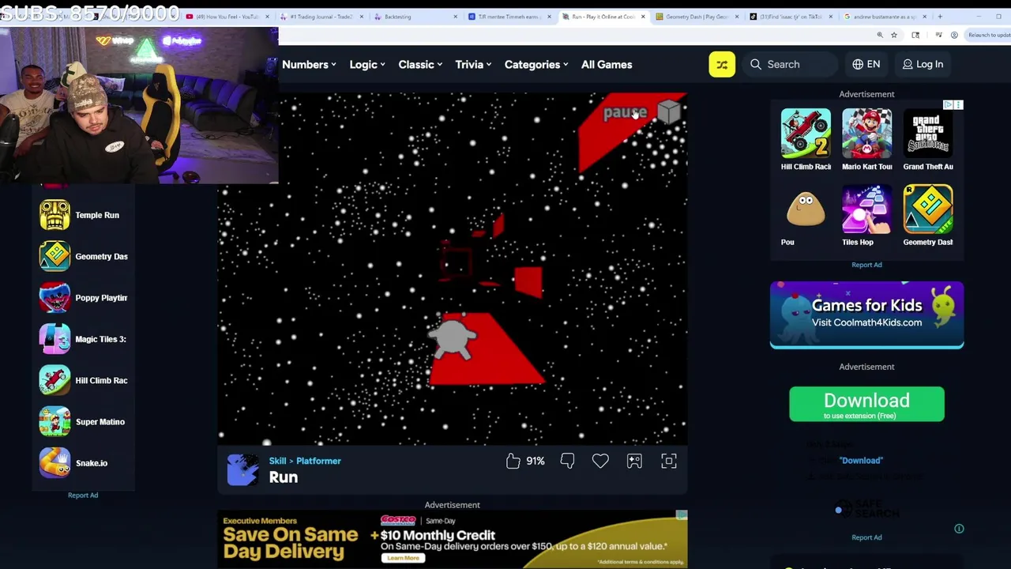Image resolution: width=1011 pixels, height=569 pixels.
Task: Click the Tiles Hop ad thumbnail
Action: 866,209
